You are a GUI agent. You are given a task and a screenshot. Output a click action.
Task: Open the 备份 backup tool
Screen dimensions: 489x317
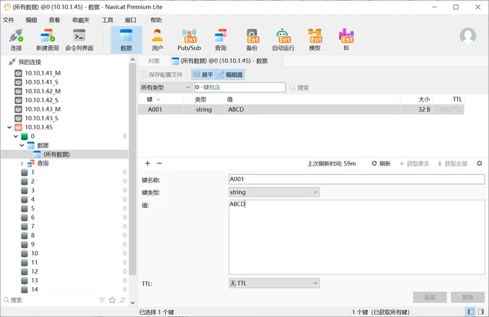252,40
